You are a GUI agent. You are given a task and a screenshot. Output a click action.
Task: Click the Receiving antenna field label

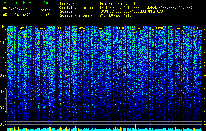click(75, 15)
